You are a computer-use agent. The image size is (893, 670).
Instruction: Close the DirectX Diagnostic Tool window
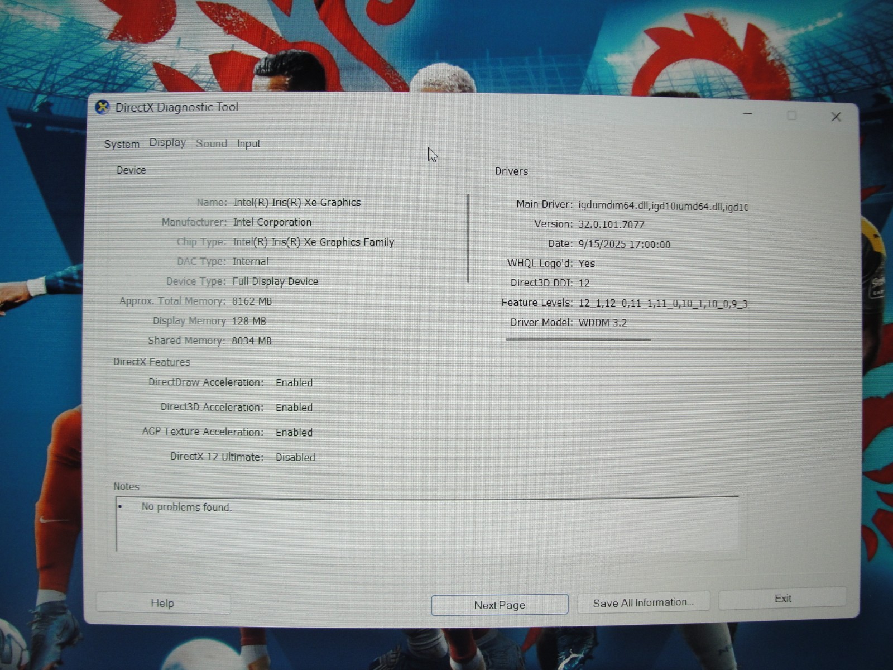click(x=836, y=117)
